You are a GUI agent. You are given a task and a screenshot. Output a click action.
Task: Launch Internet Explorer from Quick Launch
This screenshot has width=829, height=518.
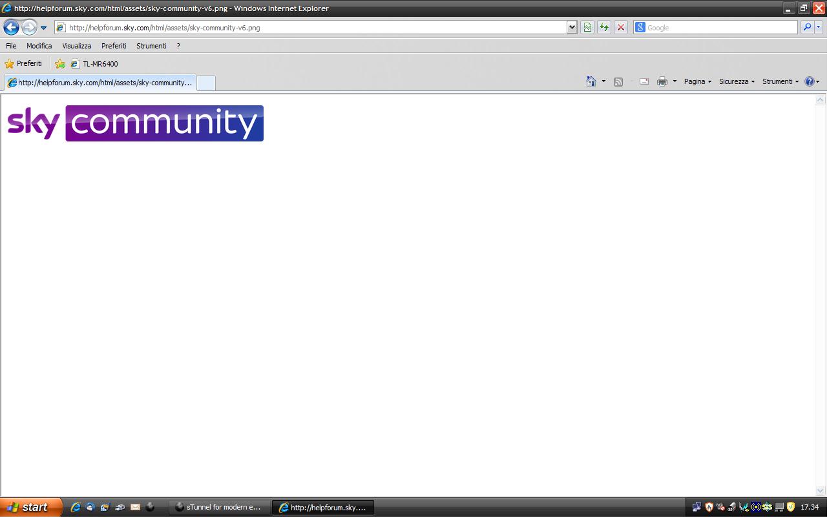click(76, 507)
